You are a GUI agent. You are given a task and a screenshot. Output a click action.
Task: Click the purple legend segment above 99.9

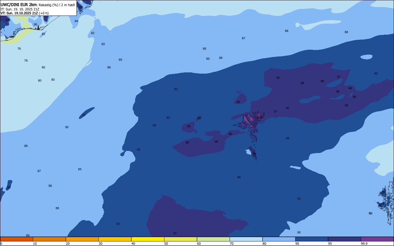point(377,239)
